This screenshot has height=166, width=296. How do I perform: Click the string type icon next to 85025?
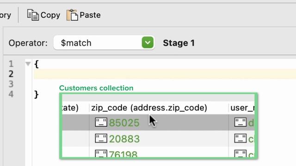coord(101,122)
